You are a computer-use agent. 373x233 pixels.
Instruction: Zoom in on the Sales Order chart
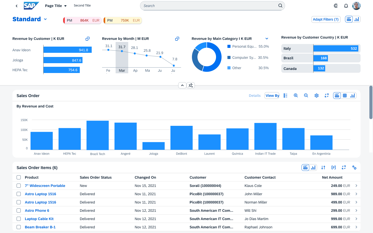296,96
